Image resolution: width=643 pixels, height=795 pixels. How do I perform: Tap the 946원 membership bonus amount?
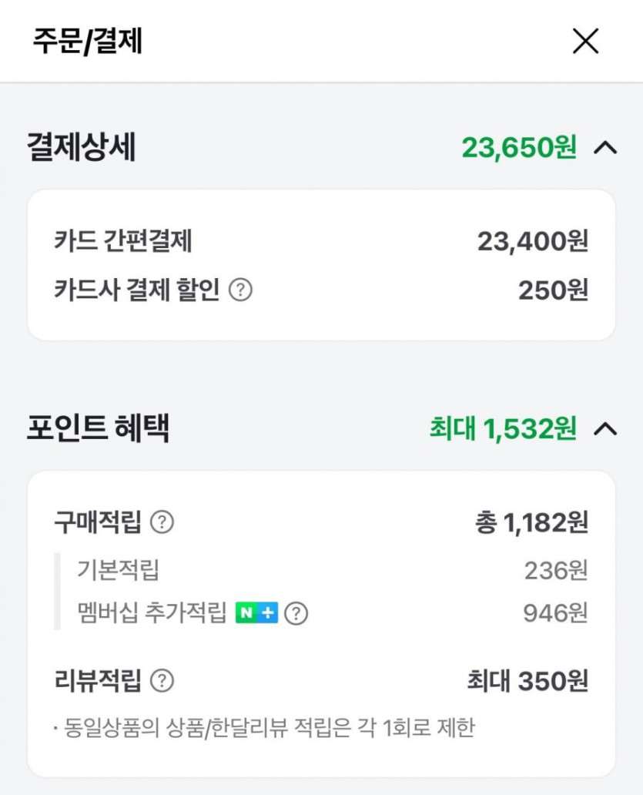(x=555, y=613)
